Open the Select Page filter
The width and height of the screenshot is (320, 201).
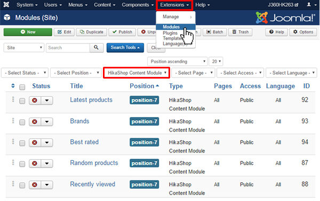tap(194, 73)
